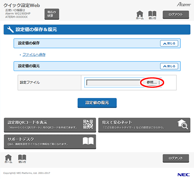
Task: Click the top ログアウト button
Action: pyautogui.click(x=176, y=15)
